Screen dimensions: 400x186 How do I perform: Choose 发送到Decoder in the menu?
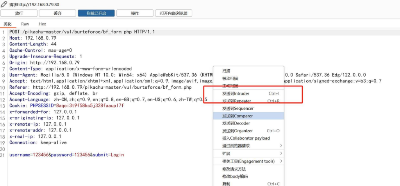[x=236, y=123]
